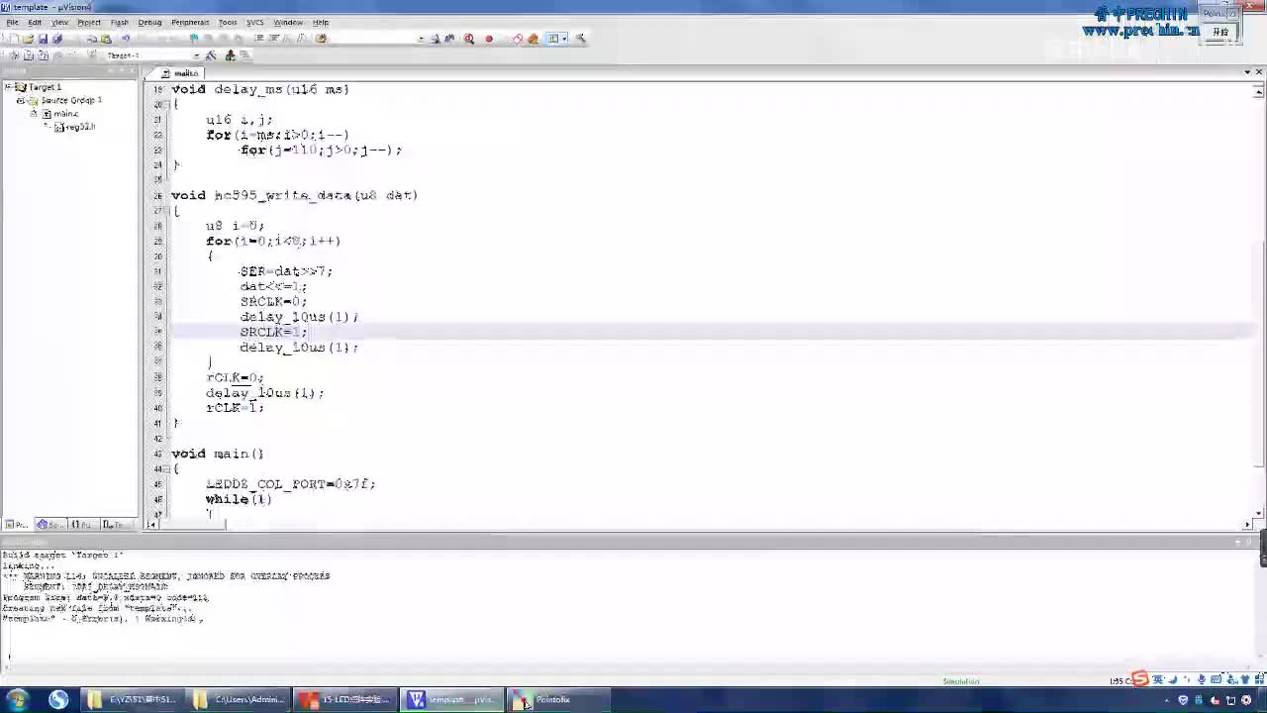Open the editor tab list dropdown arrow
Screen dimensions: 1267x713
point(1247,72)
